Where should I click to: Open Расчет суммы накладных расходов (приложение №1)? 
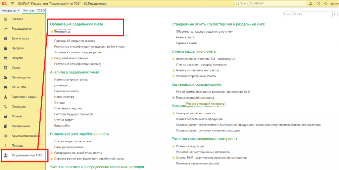click(x=213, y=92)
